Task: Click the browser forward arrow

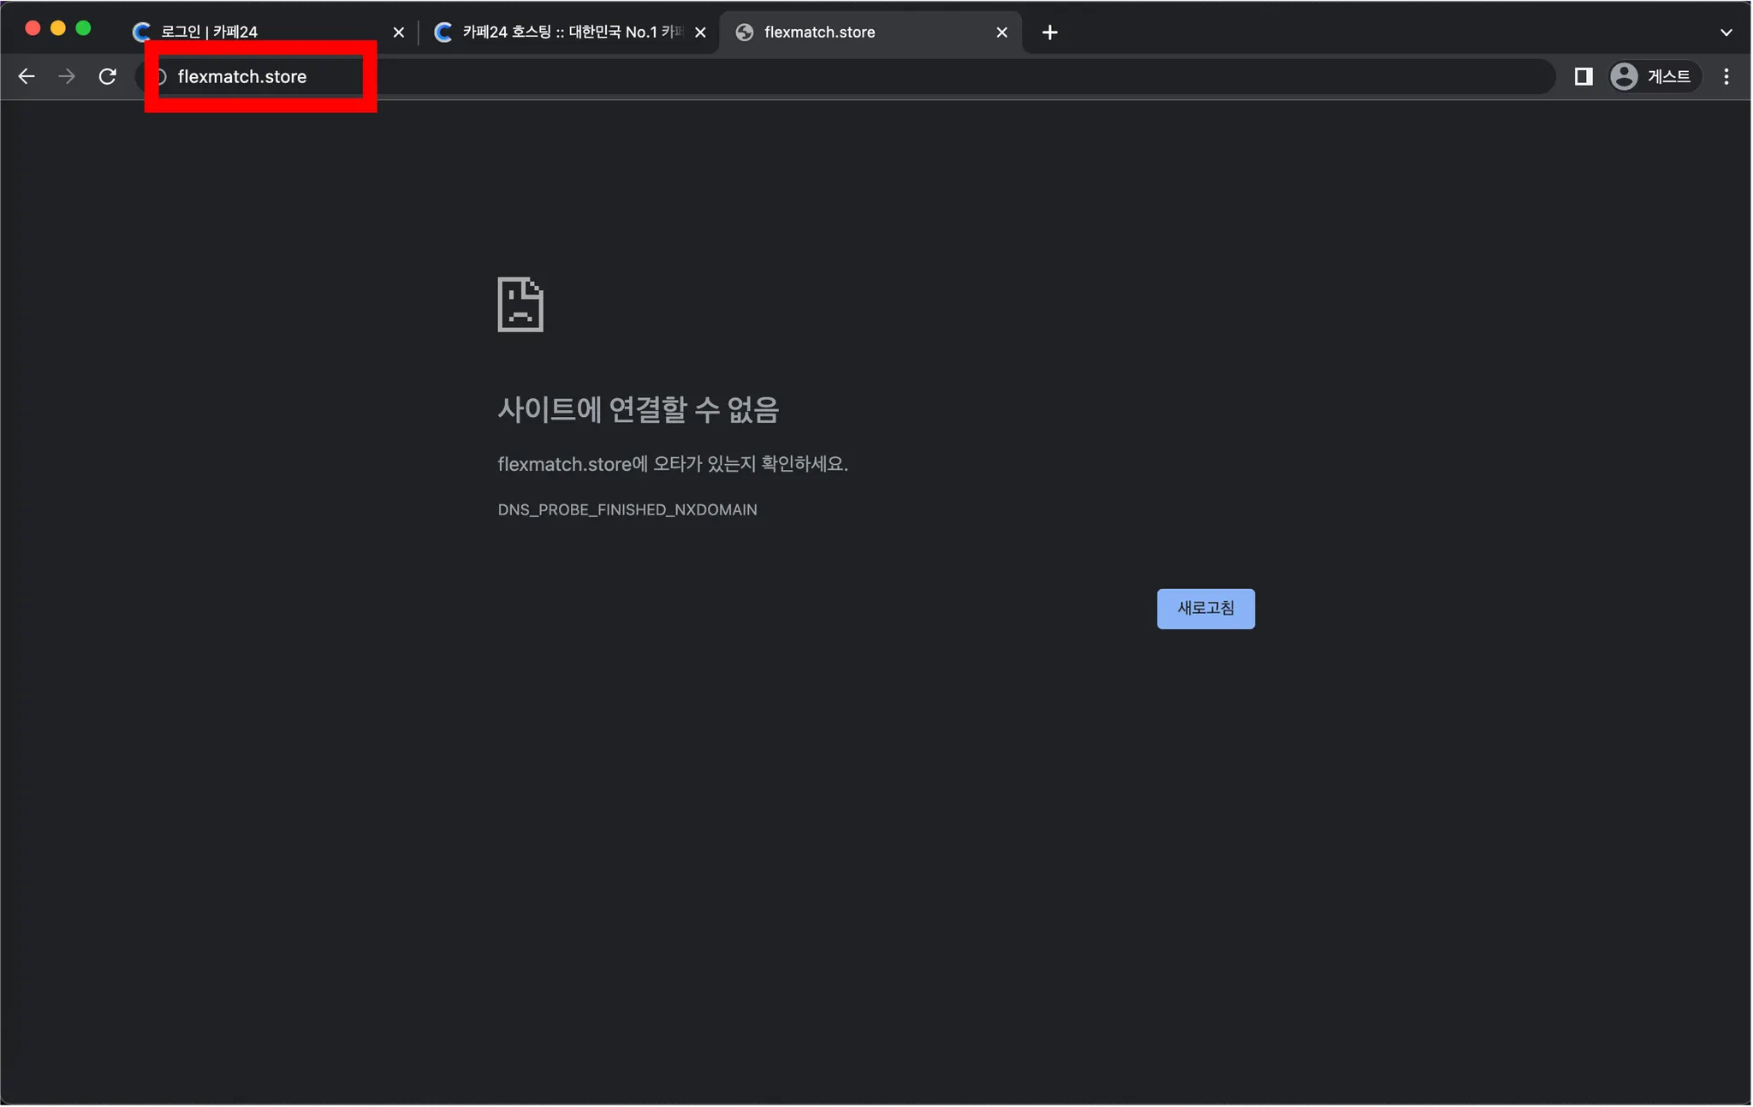Action: pos(67,77)
